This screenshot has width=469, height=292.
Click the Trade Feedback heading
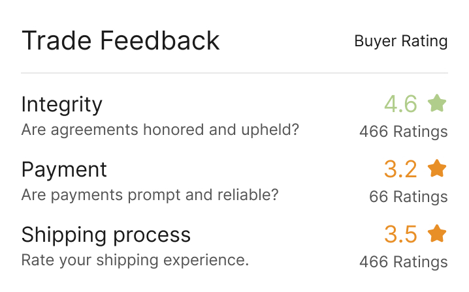(120, 41)
